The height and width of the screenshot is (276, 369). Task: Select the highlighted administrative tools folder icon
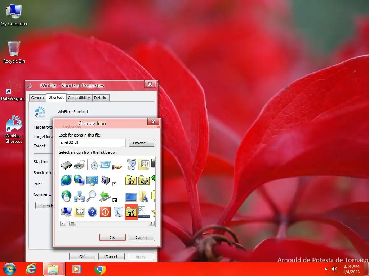pos(131,212)
